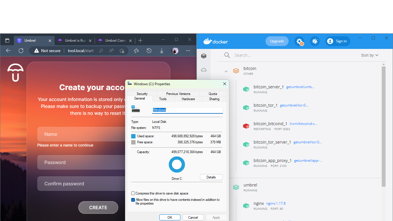
Task: Click Not secure warning indicator
Action: 47,51
